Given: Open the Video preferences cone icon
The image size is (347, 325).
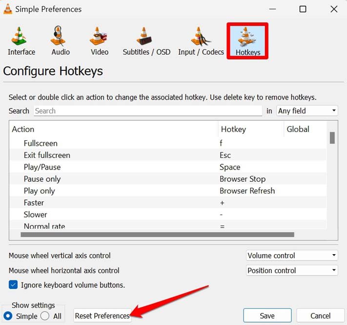Looking at the screenshot, I should [x=99, y=36].
